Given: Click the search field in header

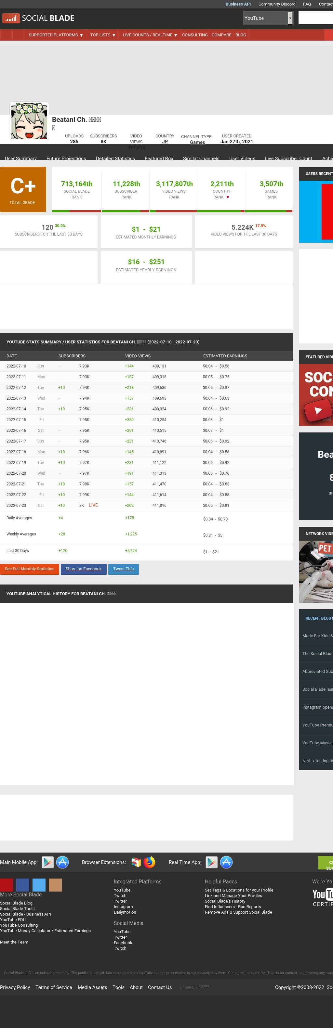Looking at the screenshot, I should (x=315, y=18).
